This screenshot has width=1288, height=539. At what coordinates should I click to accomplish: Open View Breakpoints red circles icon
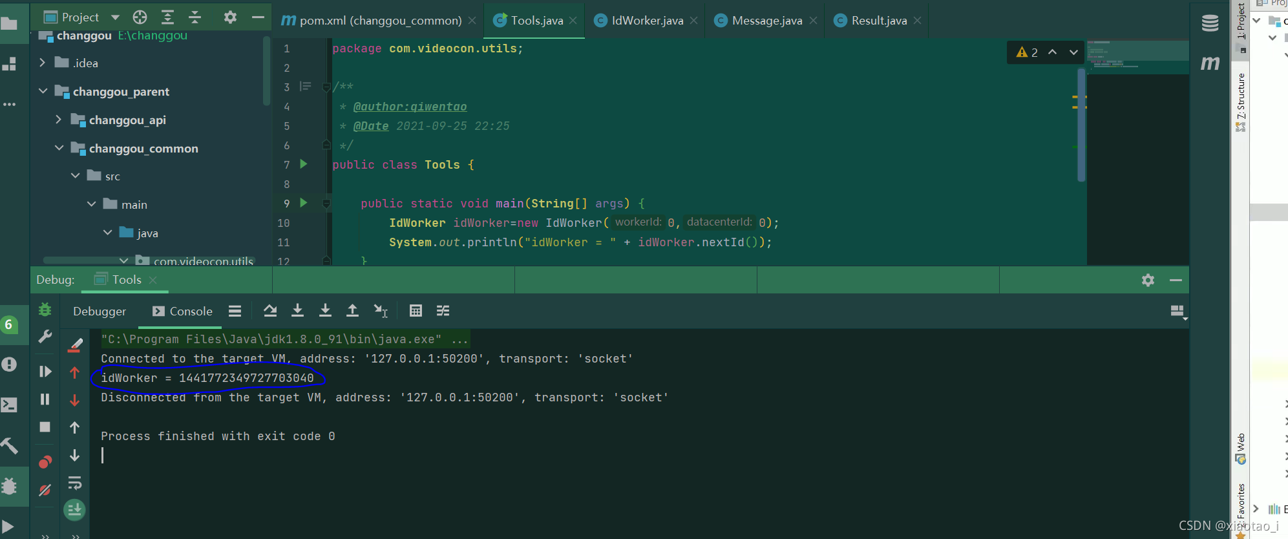pyautogui.click(x=45, y=462)
